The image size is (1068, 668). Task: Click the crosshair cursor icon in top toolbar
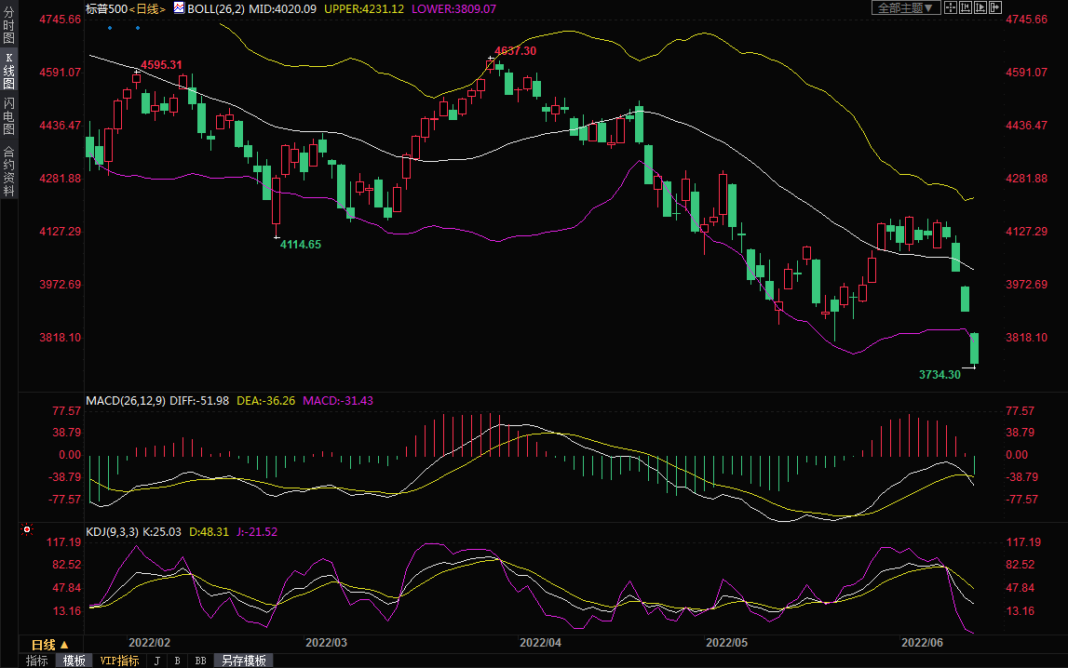(x=950, y=7)
